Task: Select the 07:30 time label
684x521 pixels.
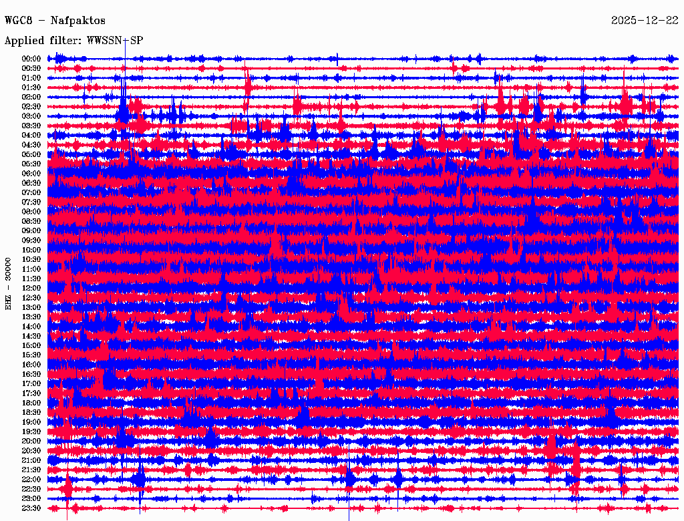Action: pyautogui.click(x=31, y=202)
